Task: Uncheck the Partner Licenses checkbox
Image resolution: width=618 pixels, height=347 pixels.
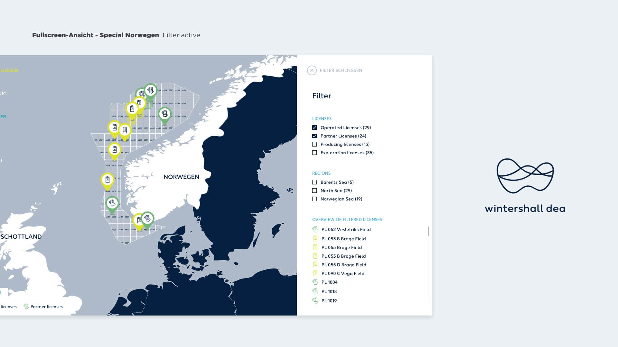Action: [x=314, y=136]
